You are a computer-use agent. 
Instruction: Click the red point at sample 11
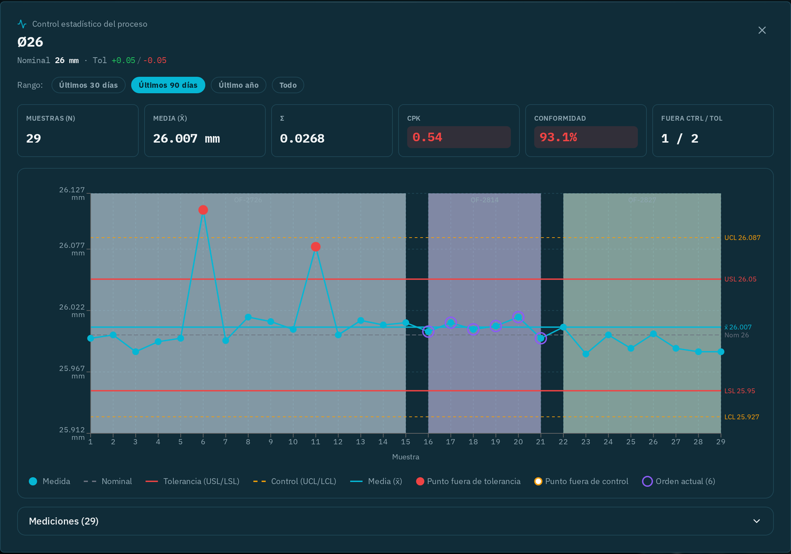316,246
